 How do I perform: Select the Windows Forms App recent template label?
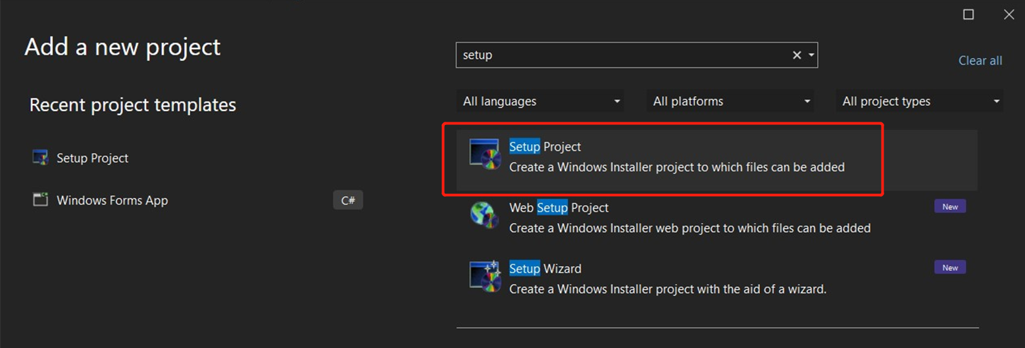coord(112,200)
